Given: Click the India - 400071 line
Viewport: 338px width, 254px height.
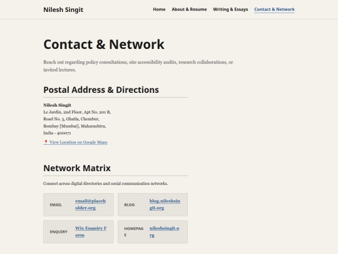Looking at the screenshot, I should (57, 133).
